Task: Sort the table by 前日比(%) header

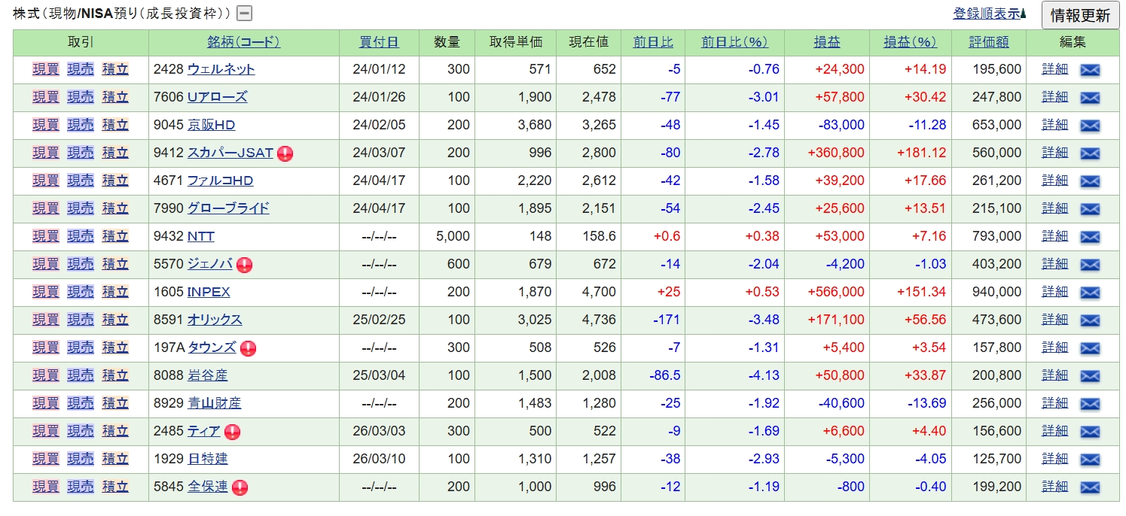Action: click(x=734, y=42)
